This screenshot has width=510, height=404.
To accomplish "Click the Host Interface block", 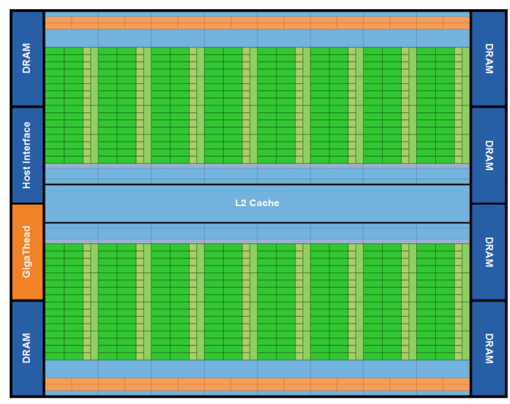I will coord(27,155).
